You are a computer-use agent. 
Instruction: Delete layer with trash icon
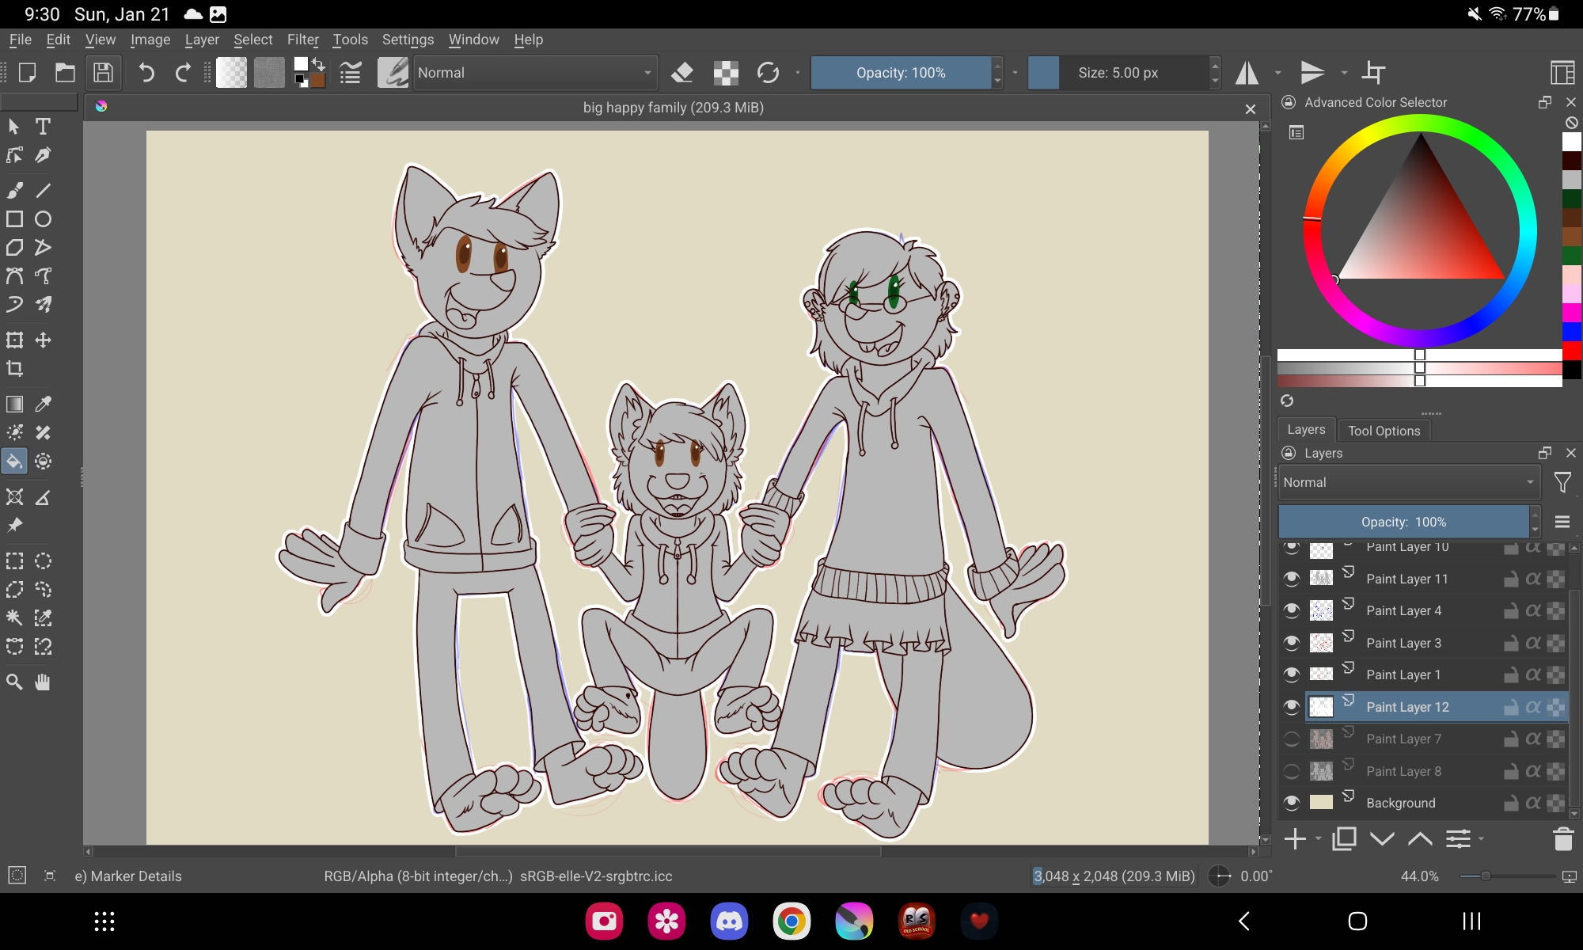(1562, 838)
